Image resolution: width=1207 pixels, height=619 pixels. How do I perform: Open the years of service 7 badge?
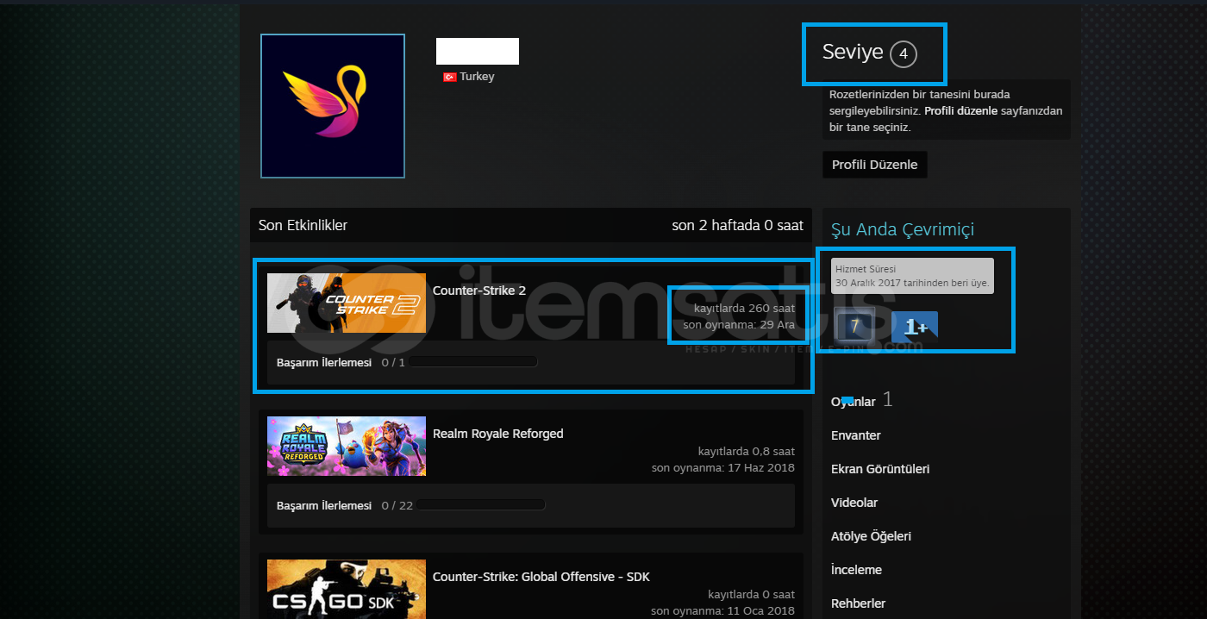click(854, 326)
